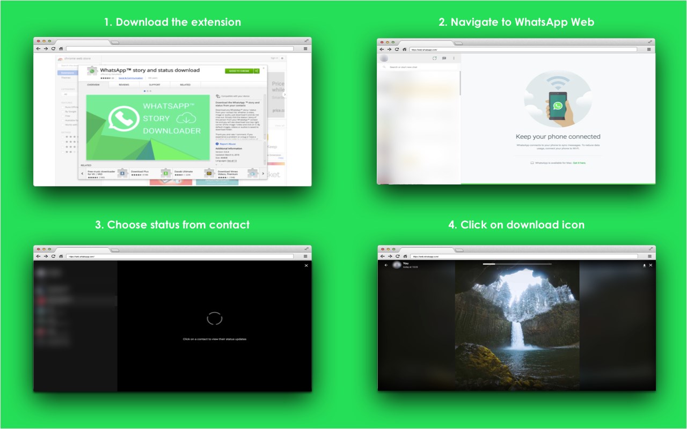Open 'Download Plus' related extension

150,173
